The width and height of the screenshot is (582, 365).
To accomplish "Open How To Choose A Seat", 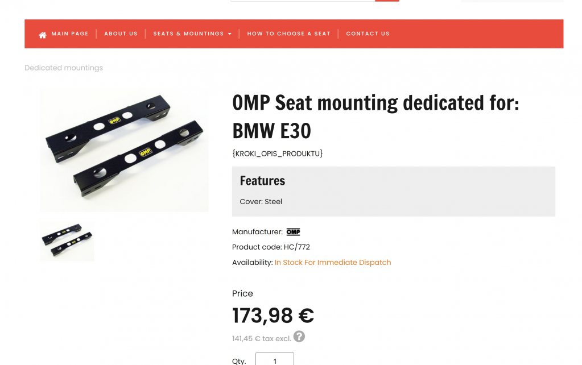I will pos(288,34).
